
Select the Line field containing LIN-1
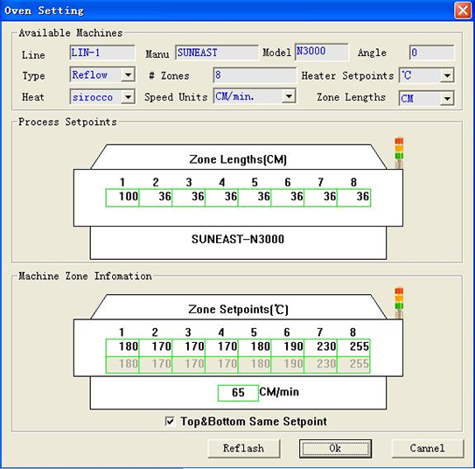102,52
